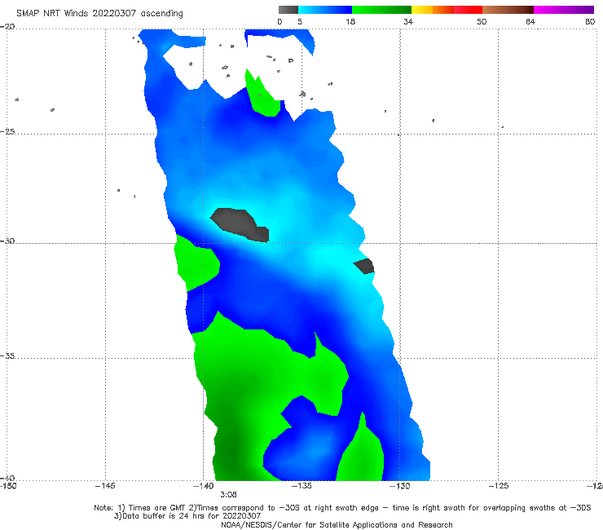Click the '-145' longitude axis label

click(x=105, y=486)
